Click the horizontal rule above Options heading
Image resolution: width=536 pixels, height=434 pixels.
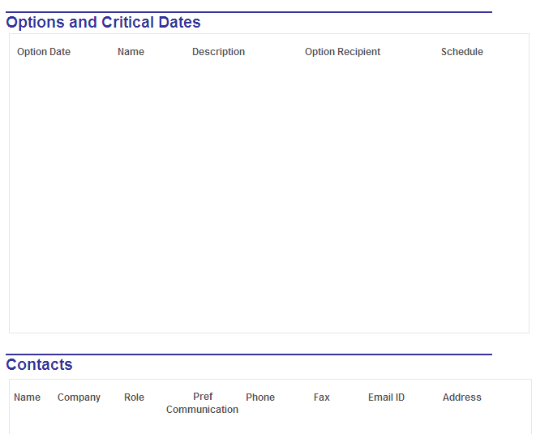tap(249, 12)
